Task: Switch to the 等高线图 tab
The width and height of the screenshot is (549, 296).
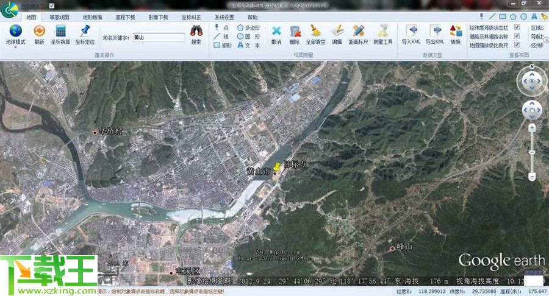Action: pyautogui.click(x=59, y=17)
